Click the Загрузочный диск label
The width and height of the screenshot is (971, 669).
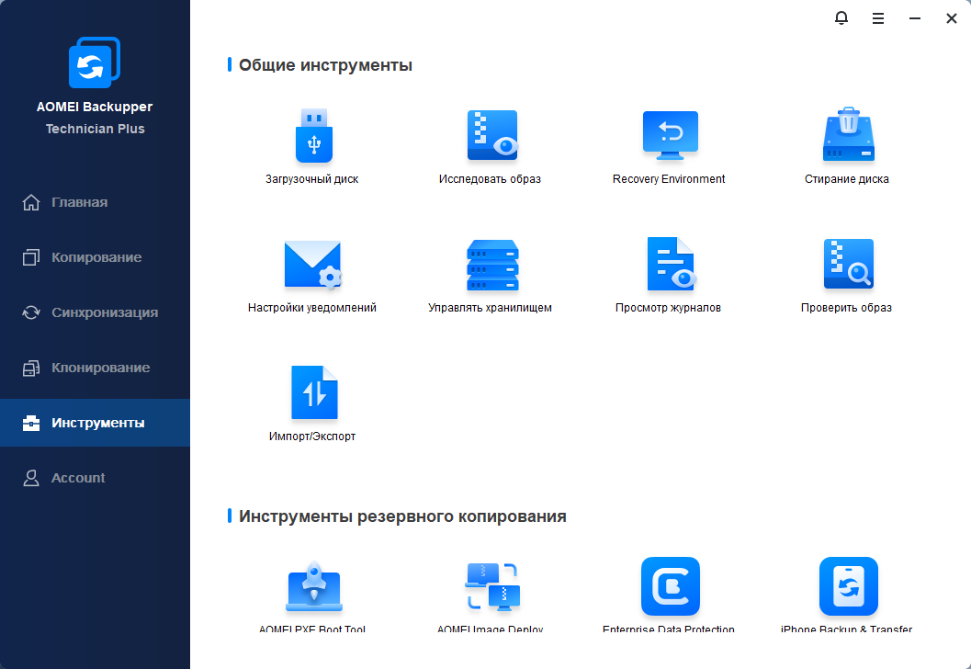(312, 179)
